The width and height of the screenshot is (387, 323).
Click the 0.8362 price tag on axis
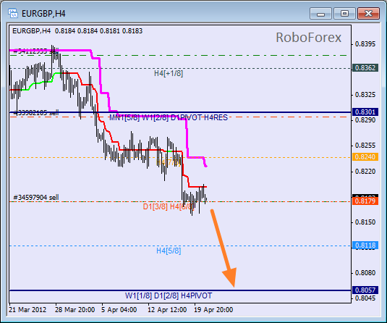click(x=365, y=67)
